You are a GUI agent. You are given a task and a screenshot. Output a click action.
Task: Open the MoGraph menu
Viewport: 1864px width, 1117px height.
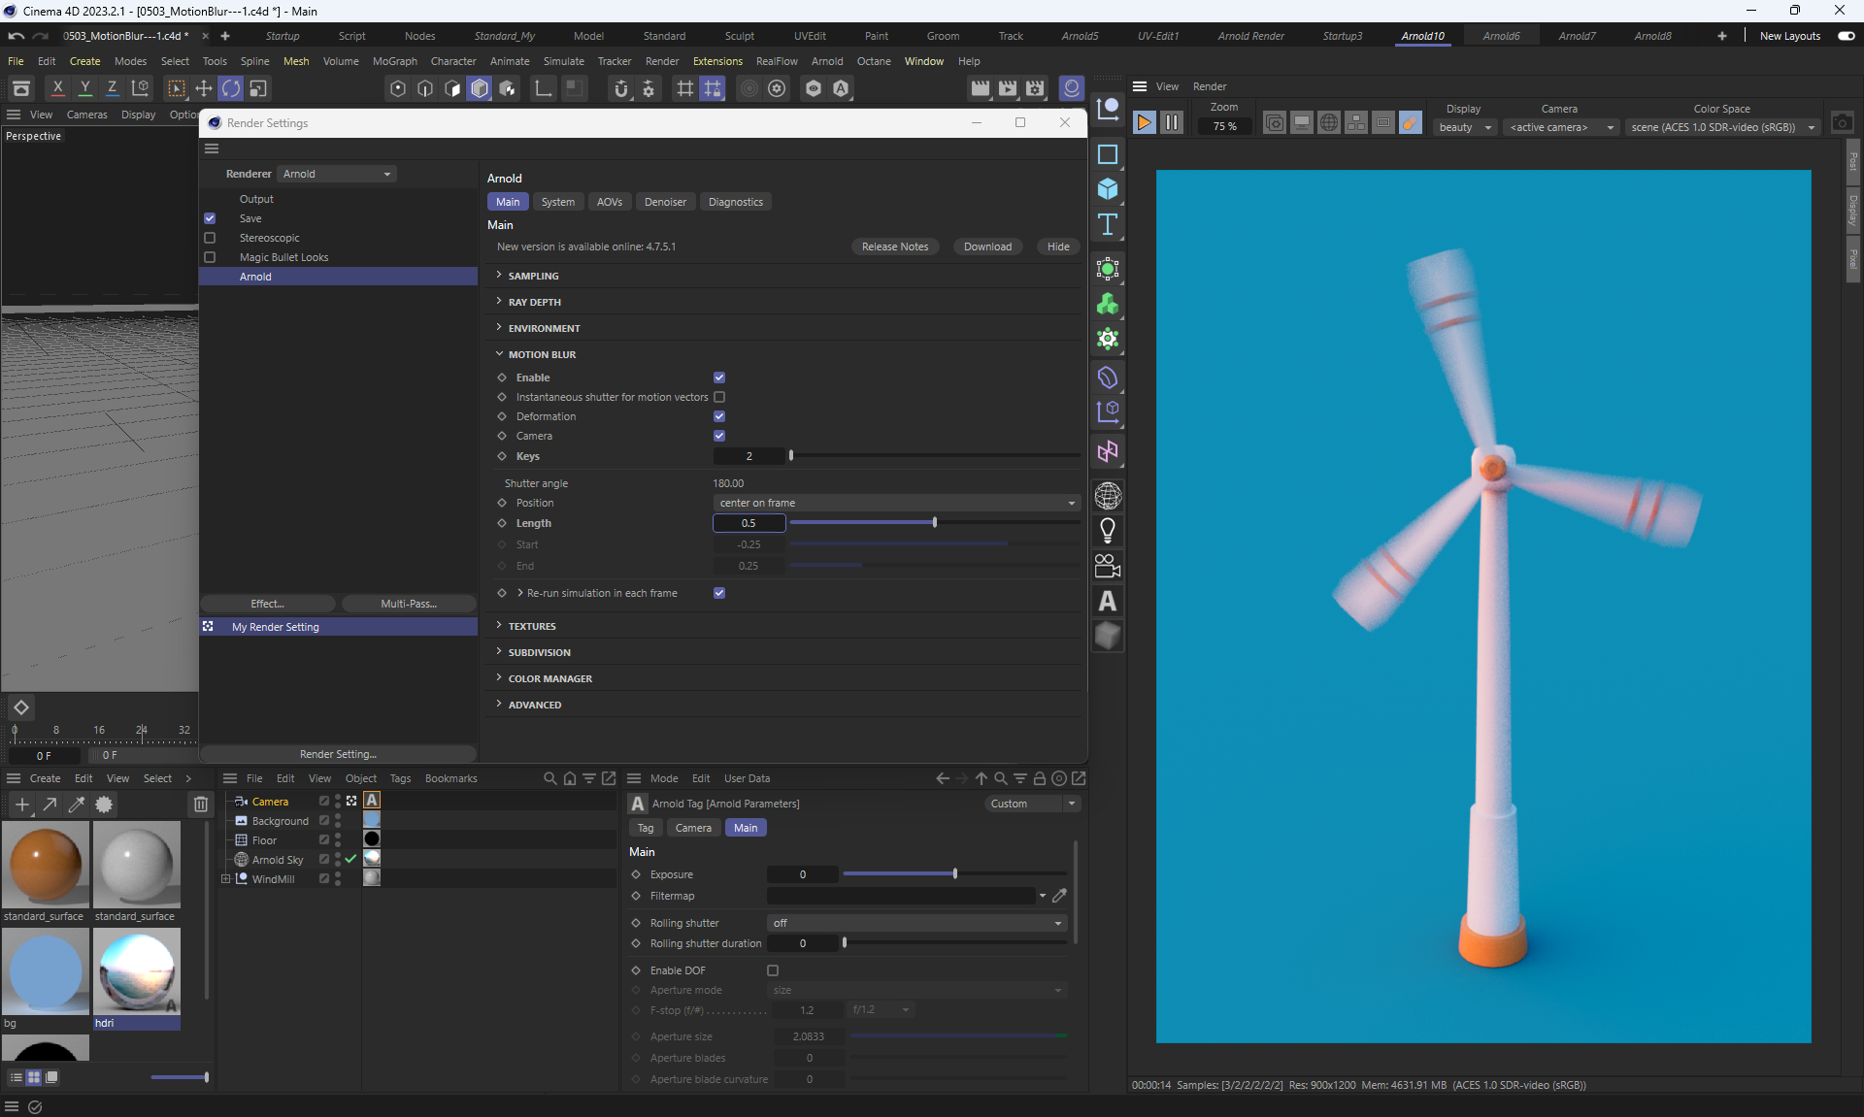[394, 61]
